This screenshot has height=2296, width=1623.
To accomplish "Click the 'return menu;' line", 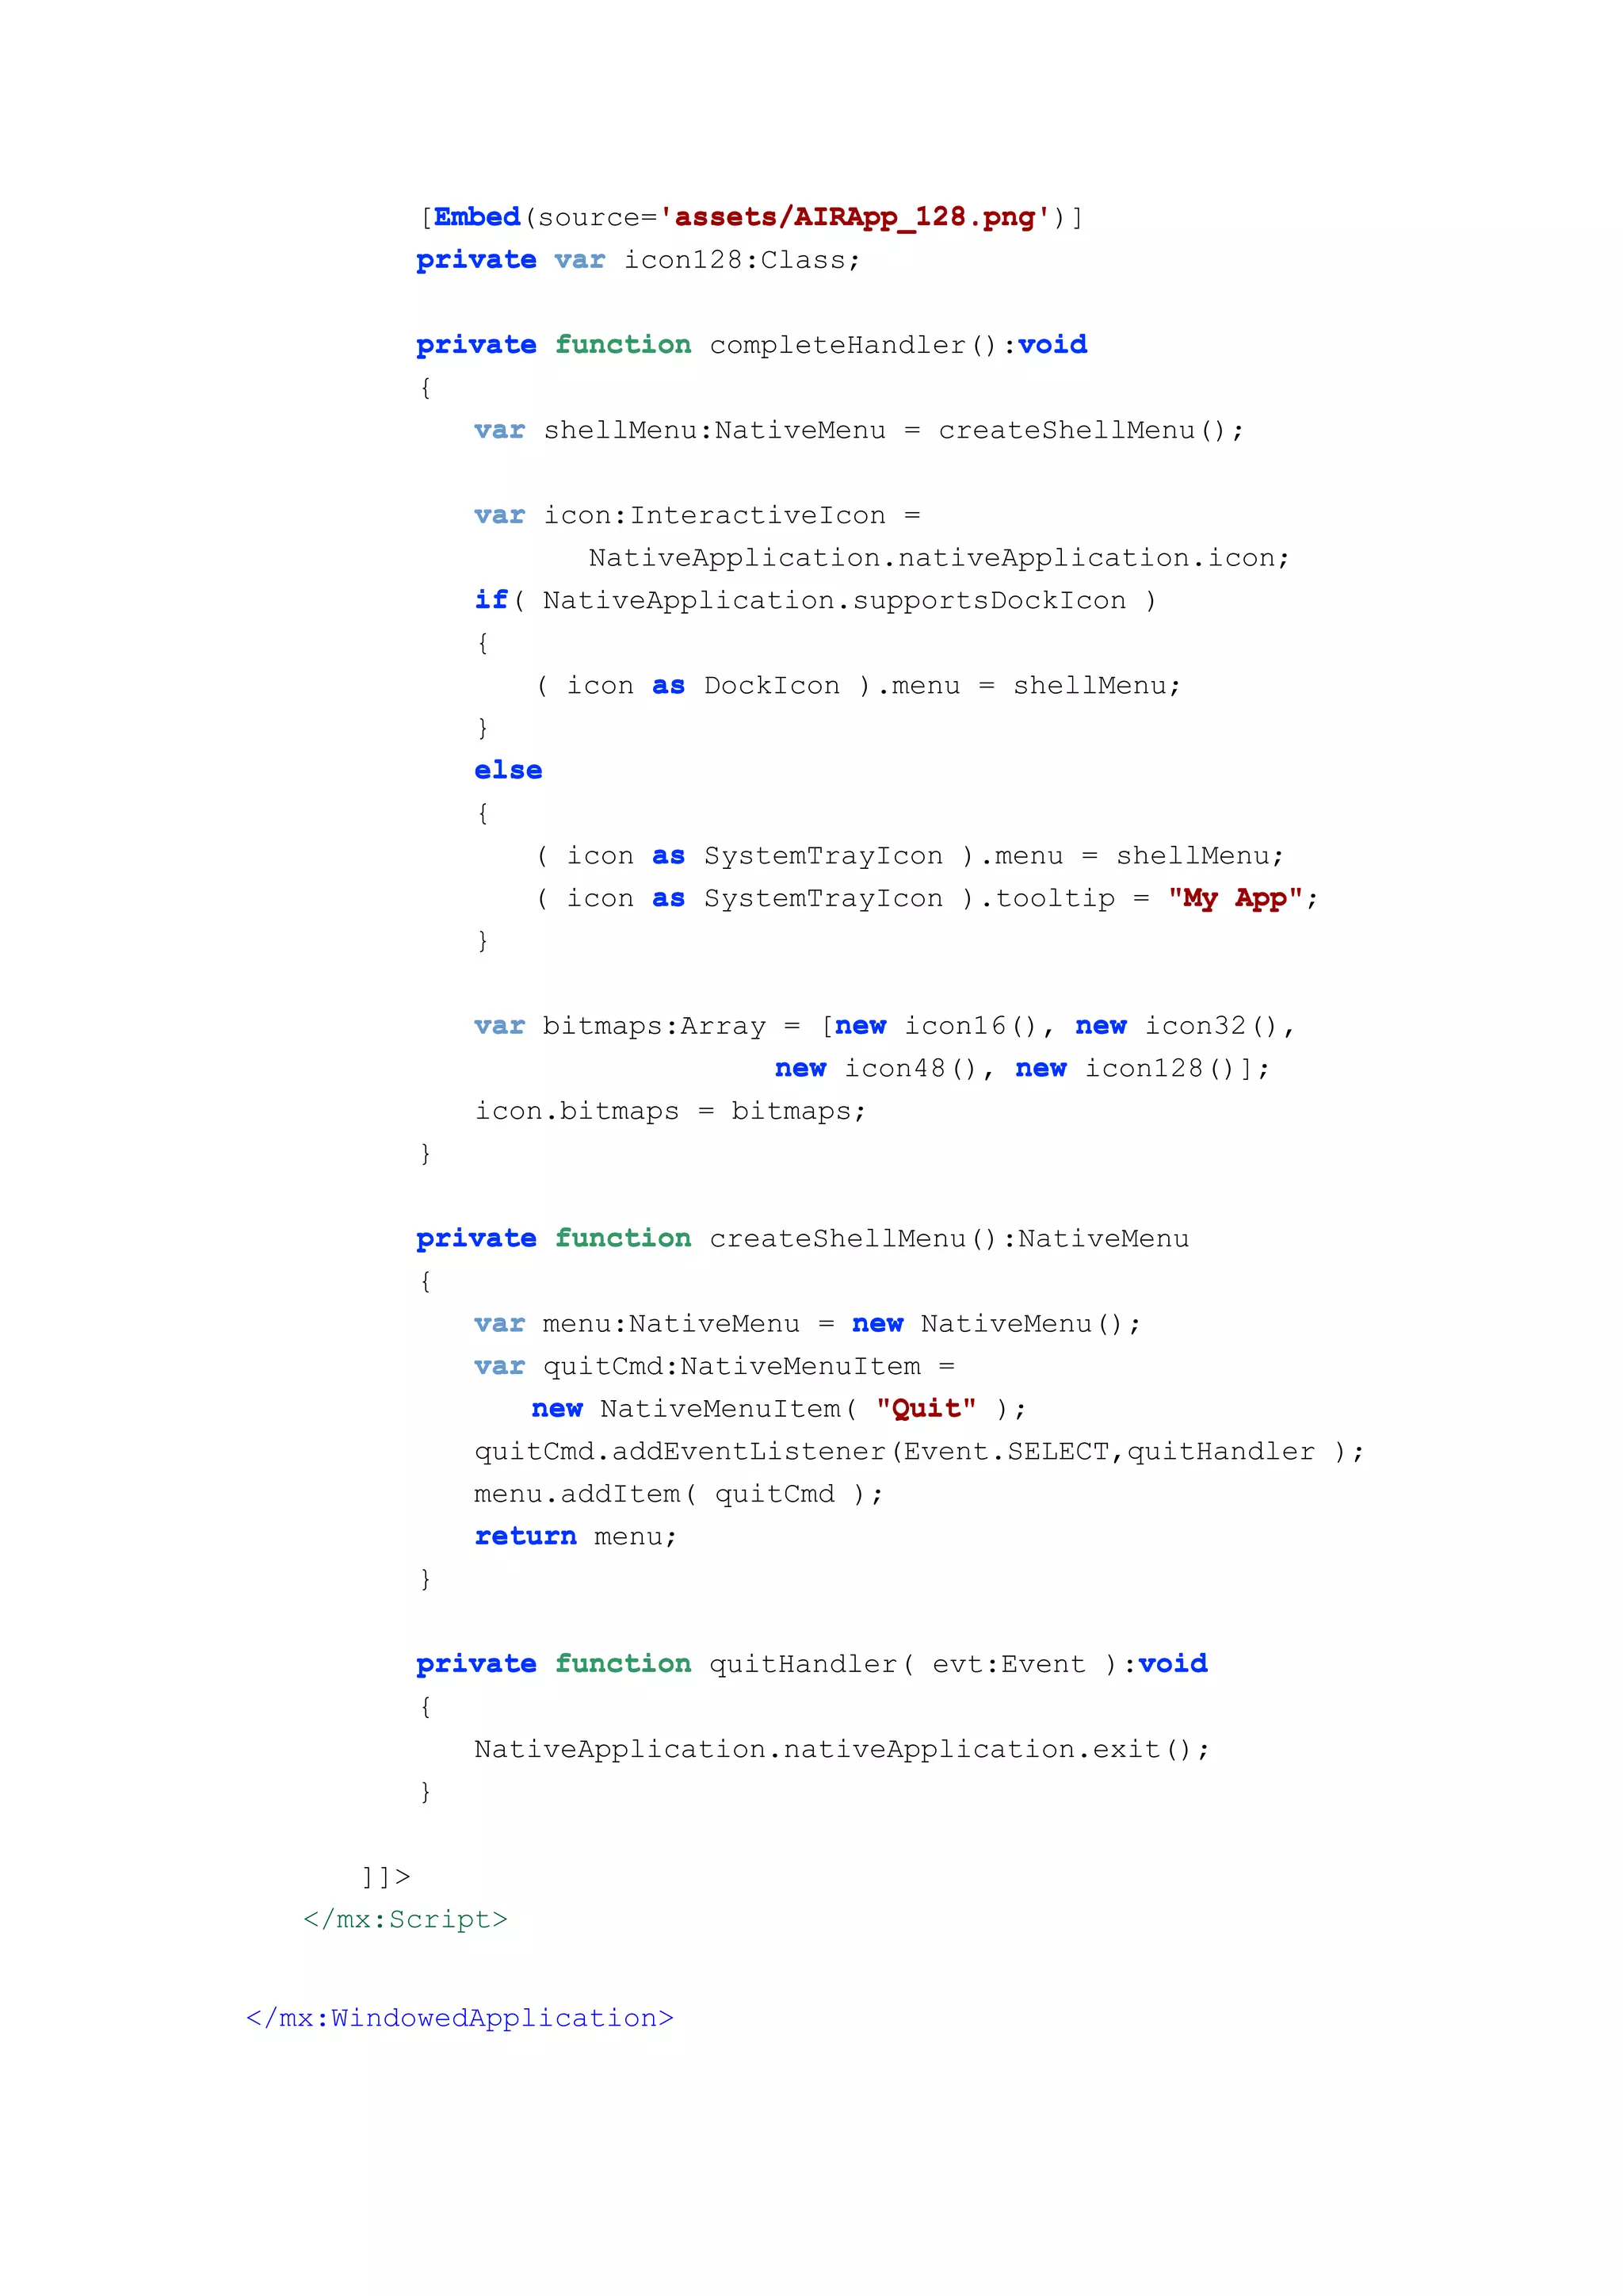I will (x=575, y=1537).
